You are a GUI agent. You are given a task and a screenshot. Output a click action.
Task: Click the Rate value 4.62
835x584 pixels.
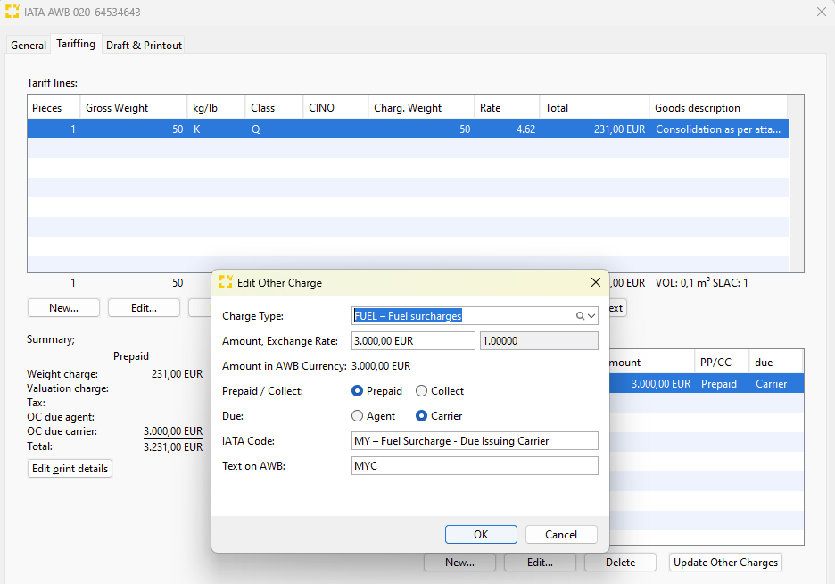pos(525,129)
